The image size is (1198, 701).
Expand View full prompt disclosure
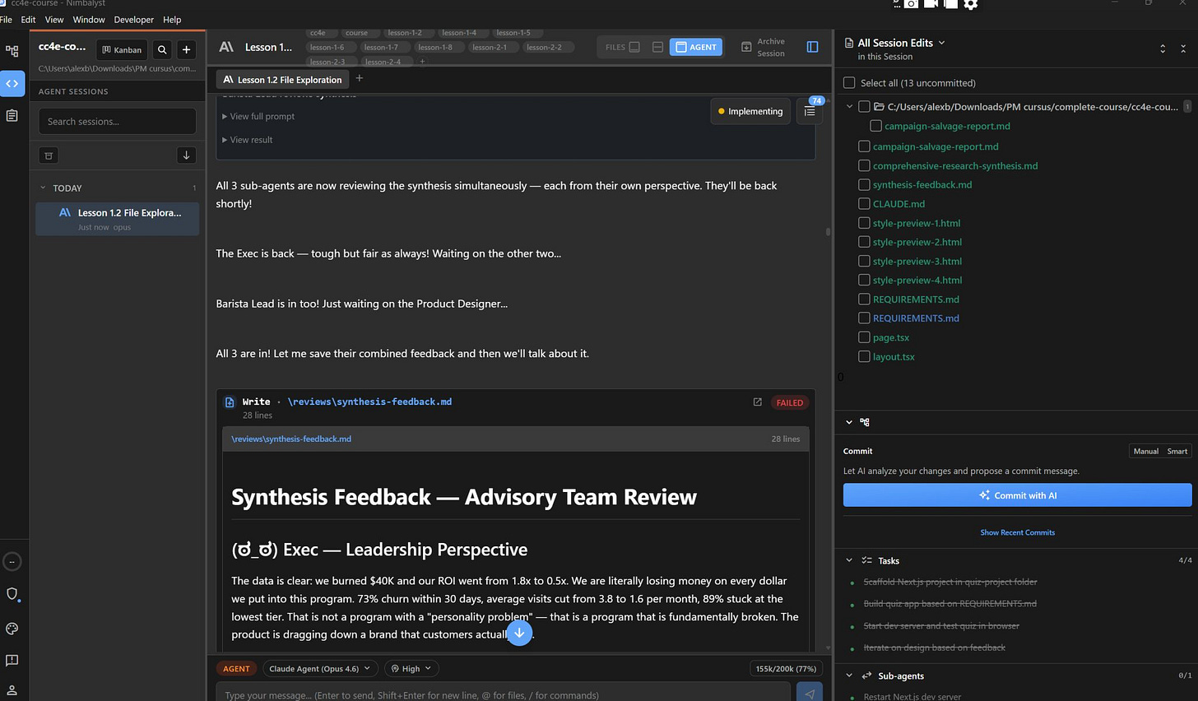[258, 116]
